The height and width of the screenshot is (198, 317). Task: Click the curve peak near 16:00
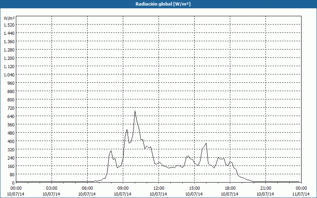click(x=206, y=143)
